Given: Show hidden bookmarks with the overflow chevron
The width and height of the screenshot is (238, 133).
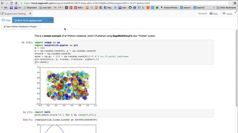Looking at the screenshot, I should [x=214, y=7].
